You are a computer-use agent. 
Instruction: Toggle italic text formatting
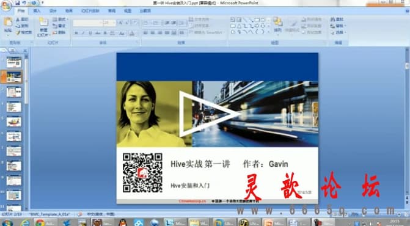click(83, 33)
